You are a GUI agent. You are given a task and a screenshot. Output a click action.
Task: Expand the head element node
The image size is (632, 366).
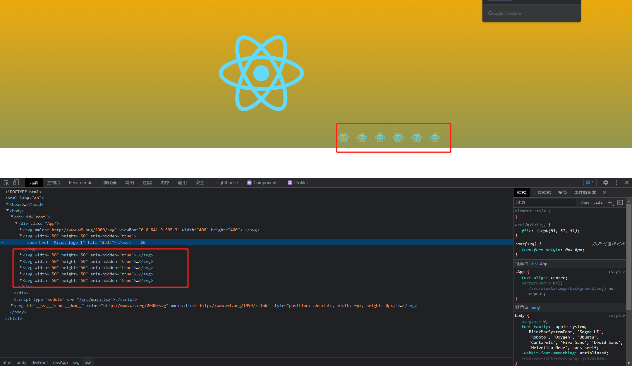click(x=8, y=204)
